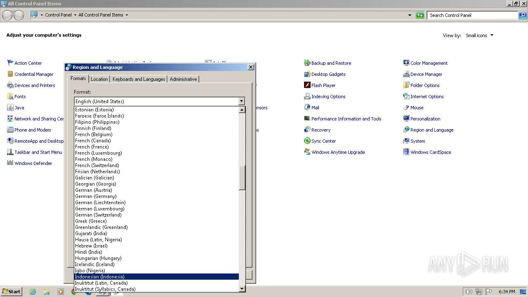Switch to the Keyboards and Languages tab
This screenshot has width=528, height=297.
point(139,79)
